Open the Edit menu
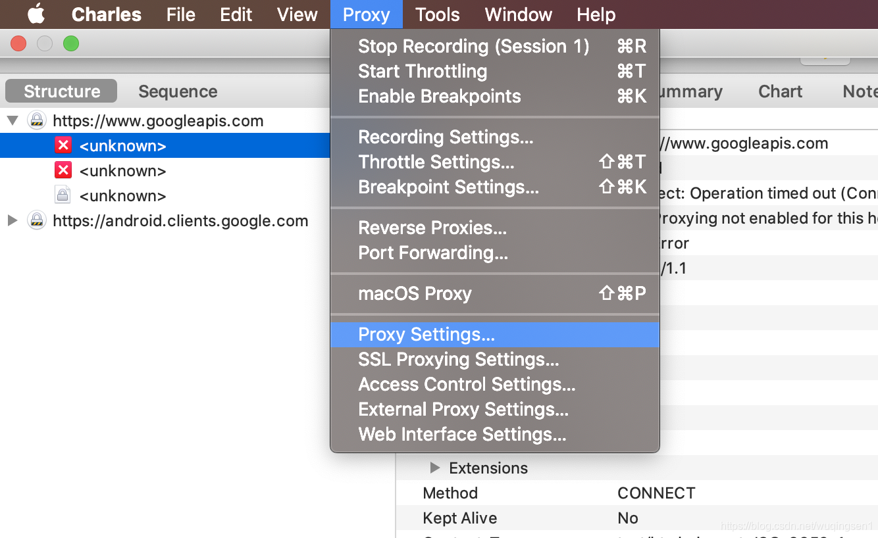The height and width of the screenshot is (538, 878). point(236,14)
